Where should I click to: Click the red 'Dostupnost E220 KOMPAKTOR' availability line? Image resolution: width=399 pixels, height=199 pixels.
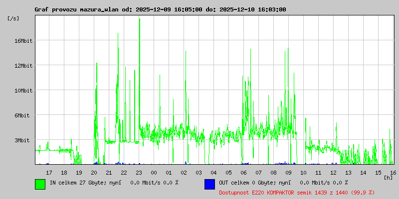[x=297, y=193]
